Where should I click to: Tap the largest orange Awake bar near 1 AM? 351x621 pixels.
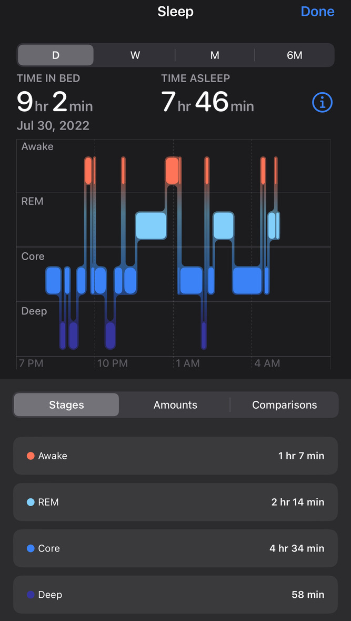point(172,171)
